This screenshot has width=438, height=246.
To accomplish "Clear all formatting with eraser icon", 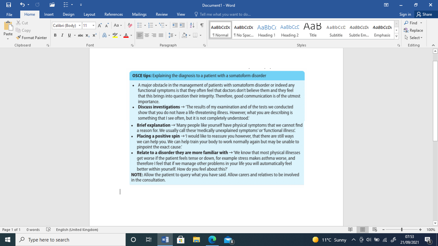I will (x=130, y=26).
